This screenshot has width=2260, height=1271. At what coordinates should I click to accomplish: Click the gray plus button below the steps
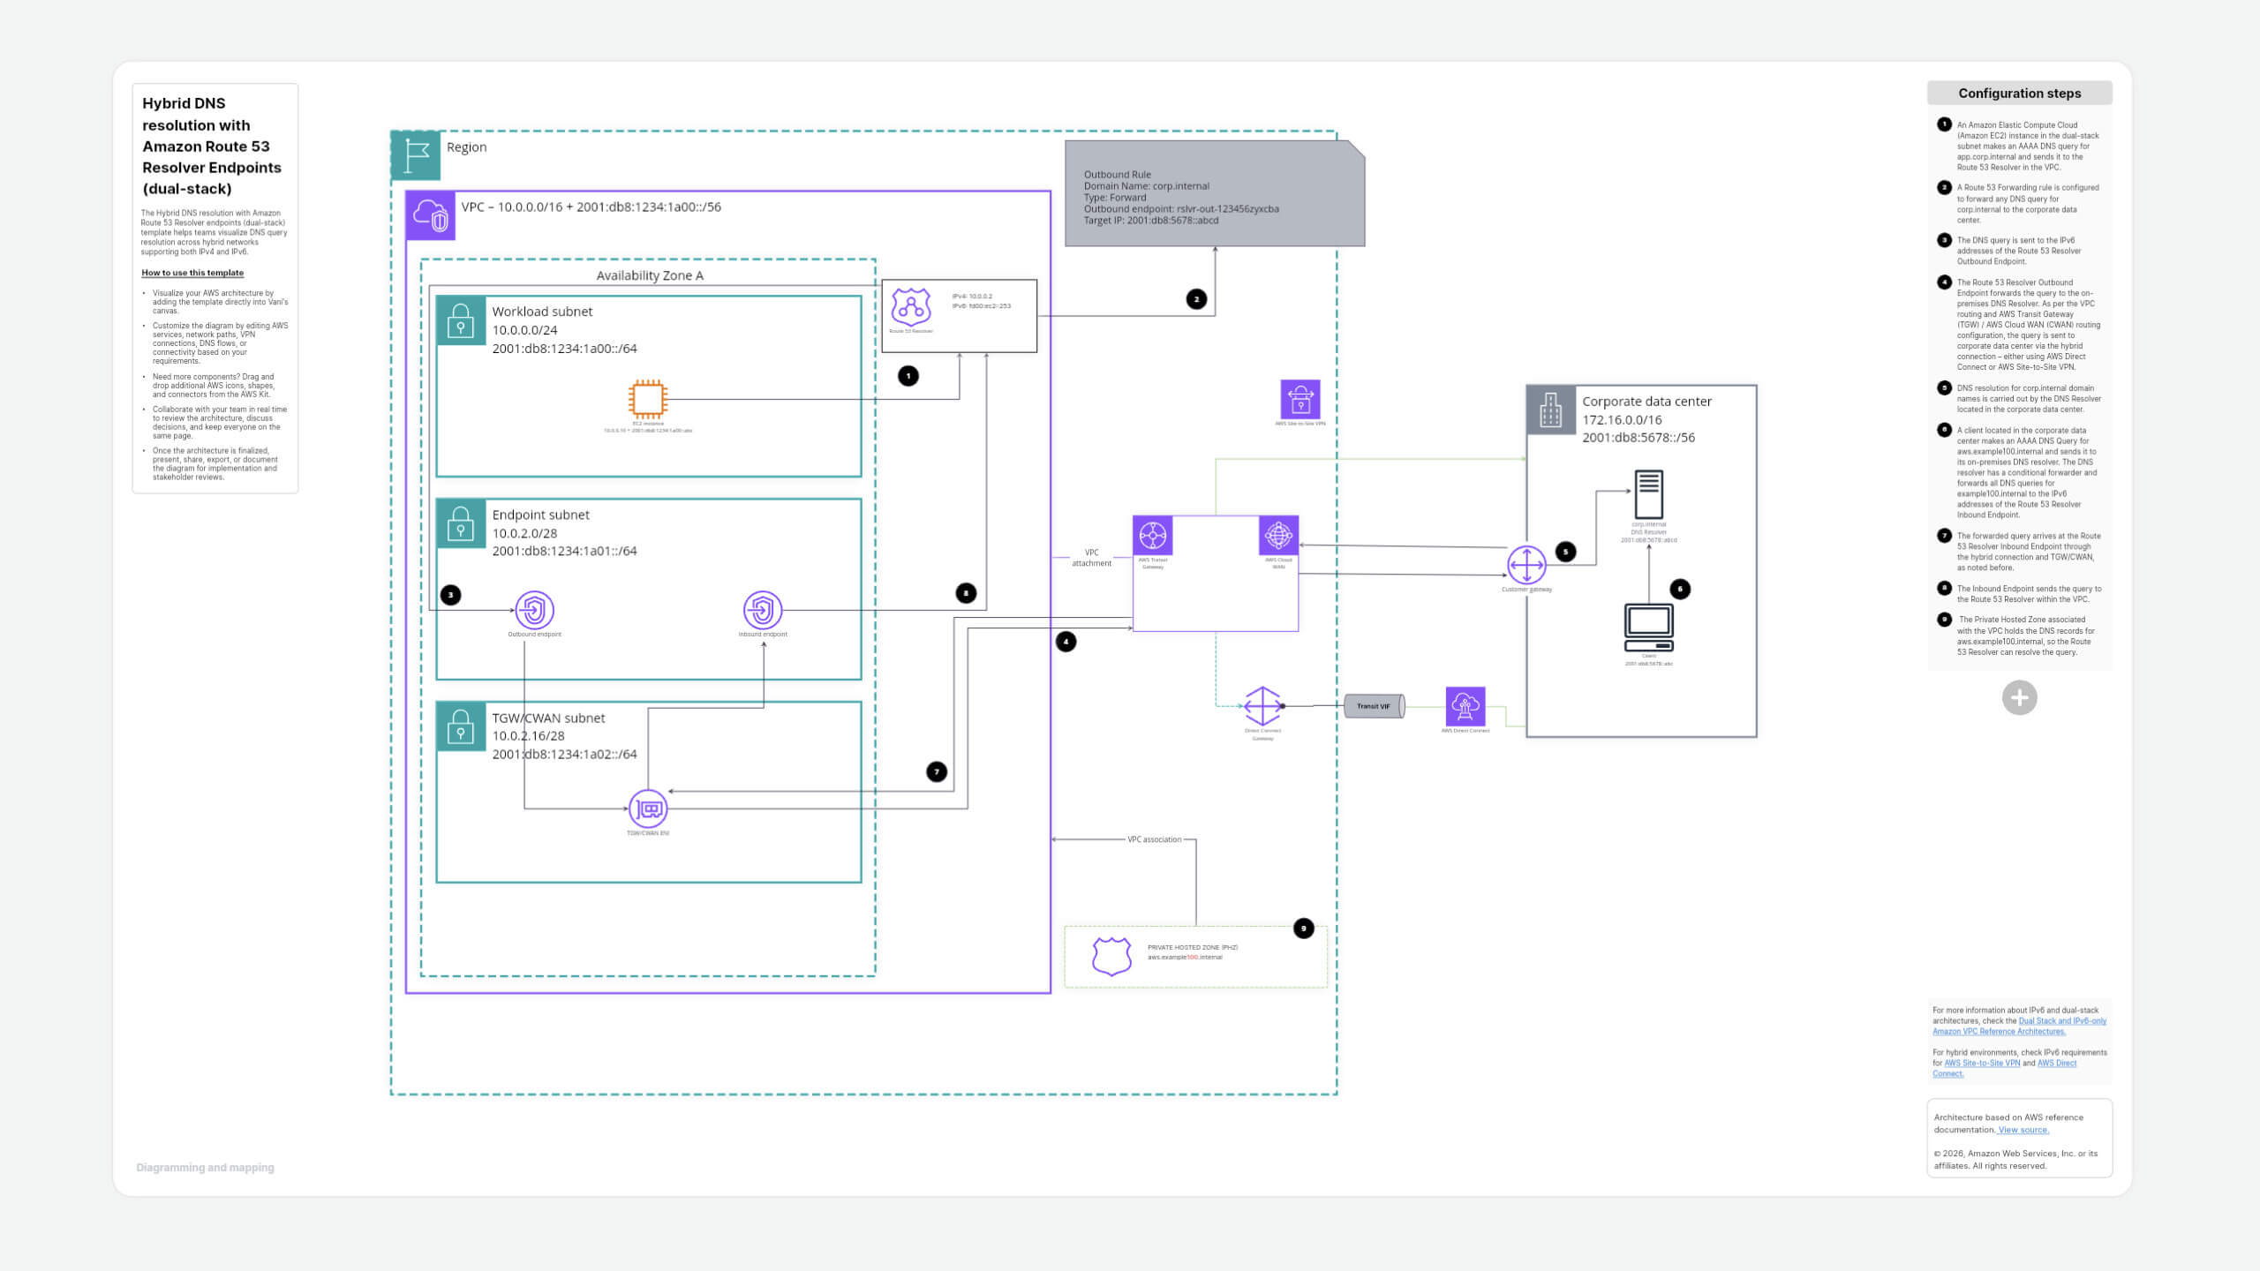2019,698
